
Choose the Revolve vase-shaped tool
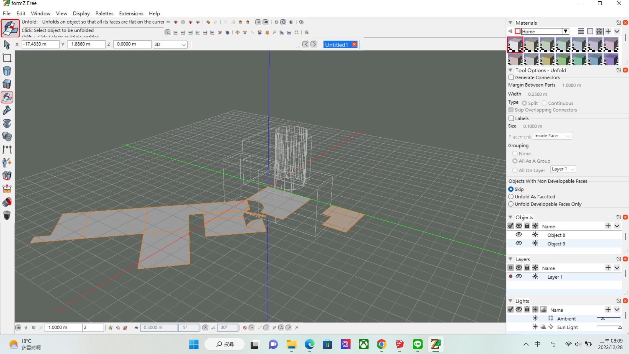point(7,124)
